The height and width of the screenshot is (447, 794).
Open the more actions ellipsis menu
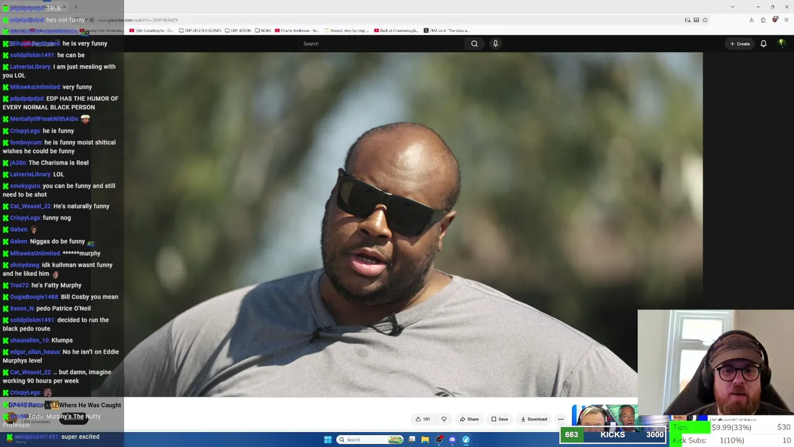point(560,419)
